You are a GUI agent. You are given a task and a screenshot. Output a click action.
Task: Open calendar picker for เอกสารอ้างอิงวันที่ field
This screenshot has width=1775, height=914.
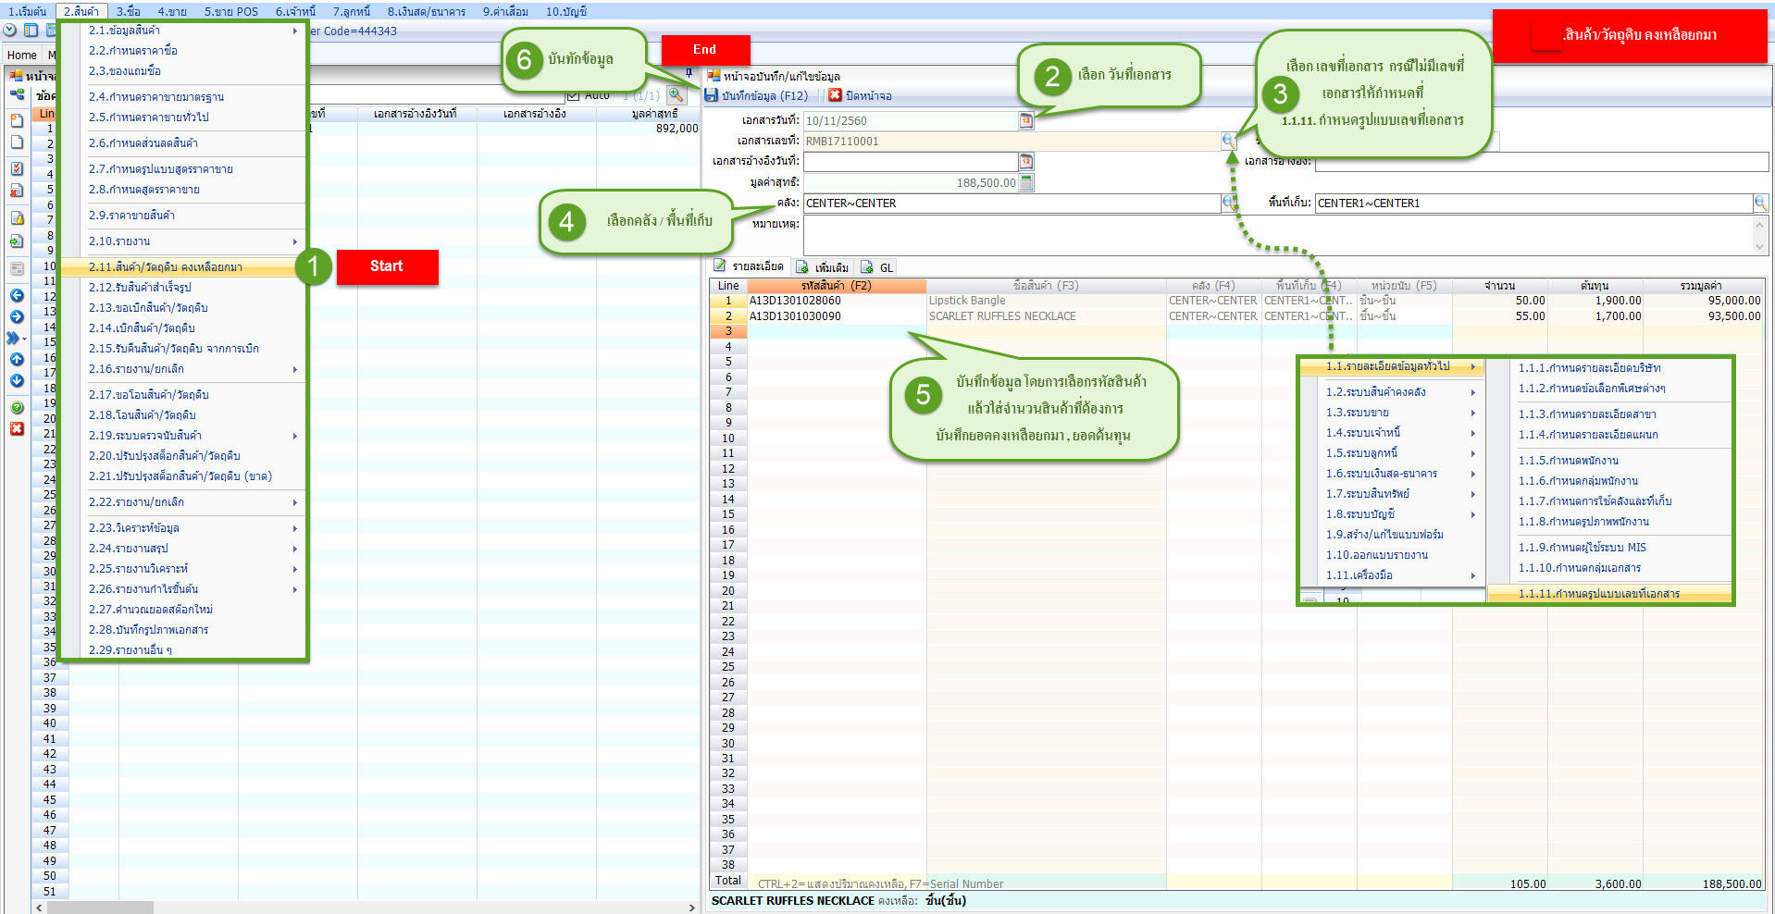point(1026,162)
